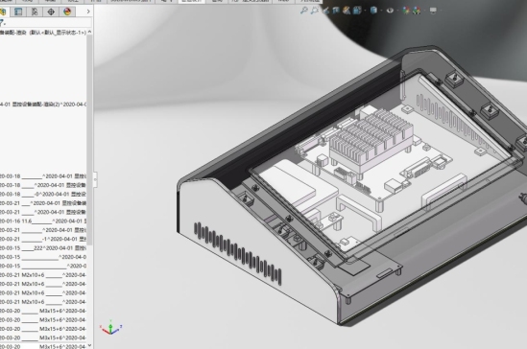
Task: Click the tree scrollbar up arrow
Action: pos(89,33)
